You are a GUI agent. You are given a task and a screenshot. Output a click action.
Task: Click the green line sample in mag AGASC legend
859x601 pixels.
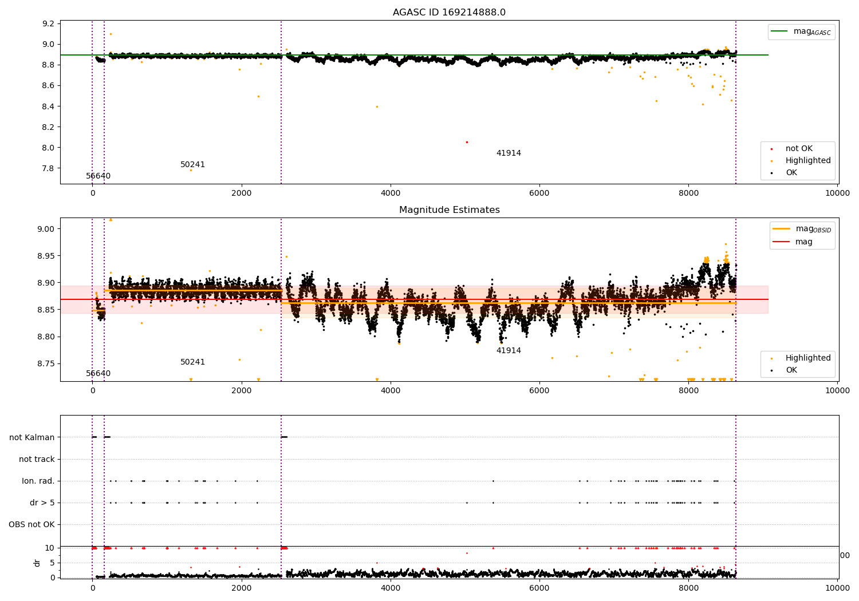[x=779, y=31]
